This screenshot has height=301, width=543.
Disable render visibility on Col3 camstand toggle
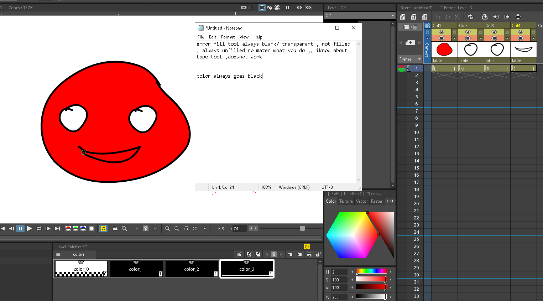(494, 38)
